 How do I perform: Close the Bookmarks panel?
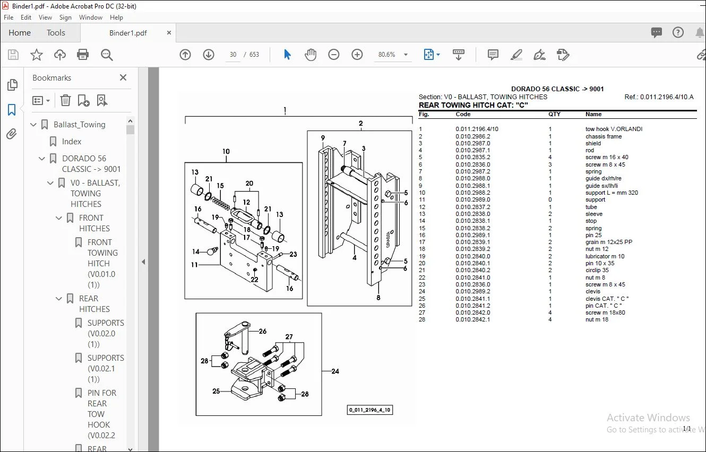tap(123, 77)
